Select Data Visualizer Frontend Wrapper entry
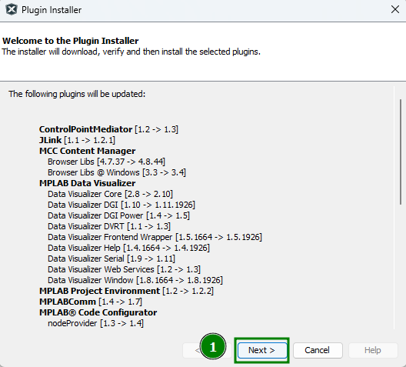The width and height of the screenshot is (406, 367). pos(155,237)
